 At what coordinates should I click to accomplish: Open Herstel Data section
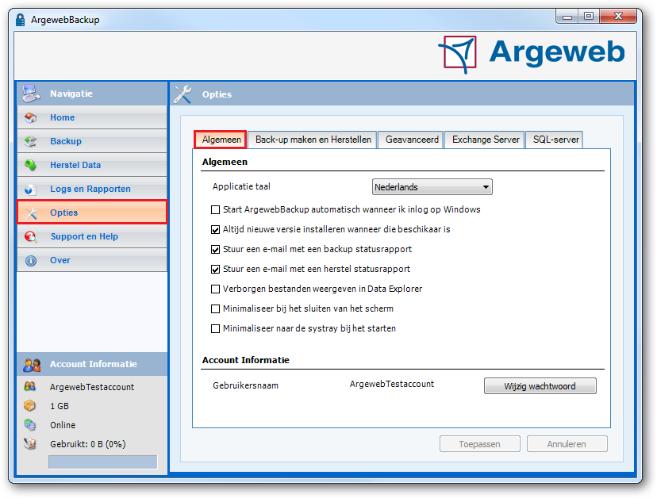(x=92, y=165)
